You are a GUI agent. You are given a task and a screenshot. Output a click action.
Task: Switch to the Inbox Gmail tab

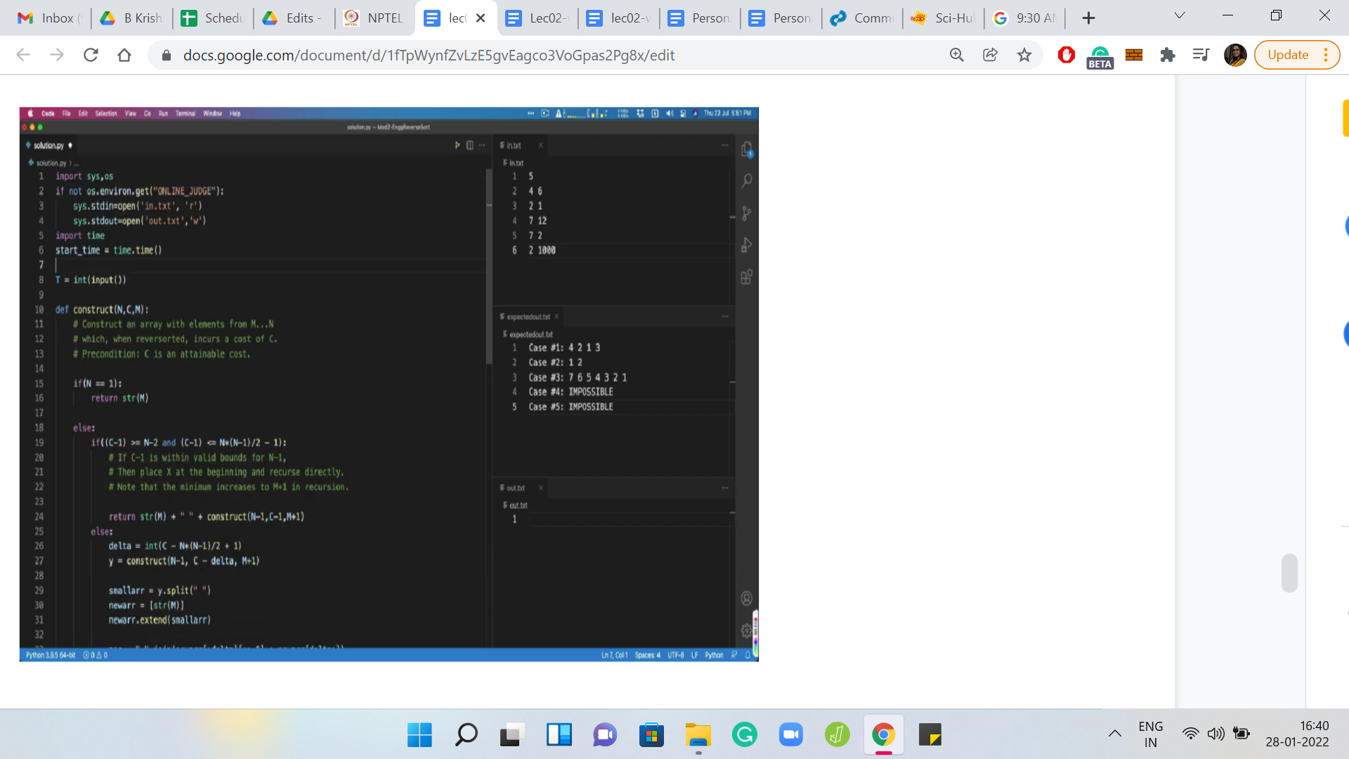49,18
